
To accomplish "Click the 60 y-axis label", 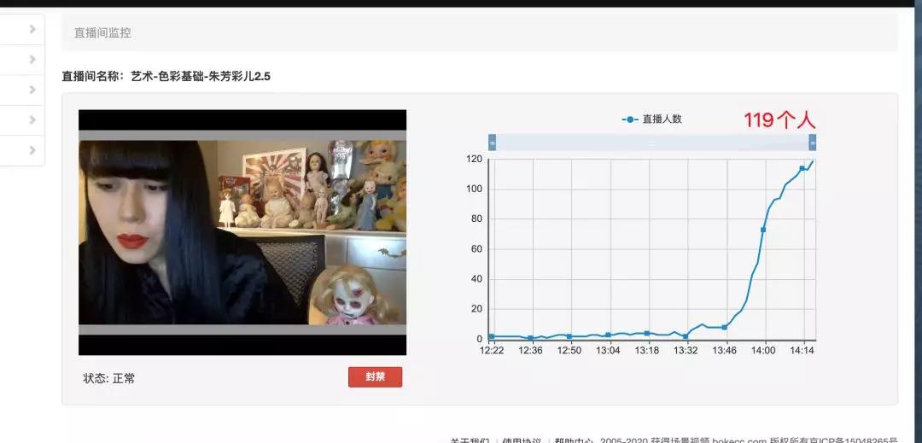I will pos(477,249).
